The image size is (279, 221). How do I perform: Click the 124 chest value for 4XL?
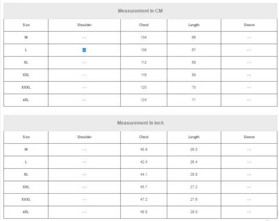coord(144,100)
